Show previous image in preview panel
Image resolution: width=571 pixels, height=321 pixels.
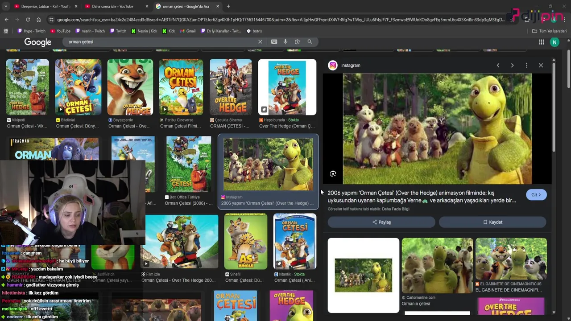[498, 66]
